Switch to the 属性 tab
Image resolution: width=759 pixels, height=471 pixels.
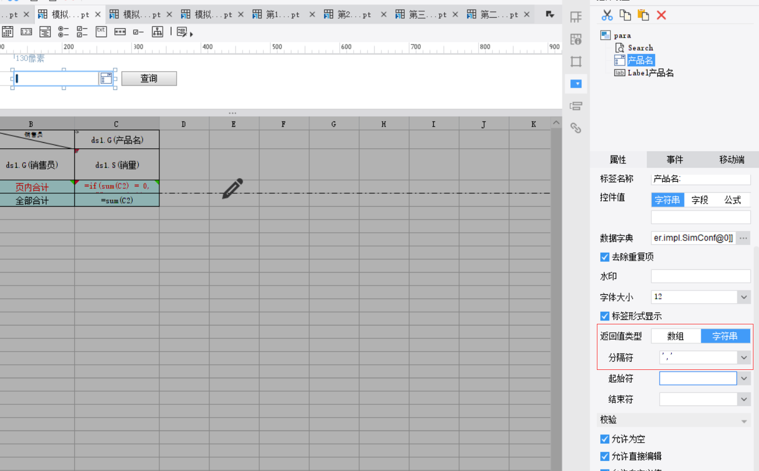618,159
